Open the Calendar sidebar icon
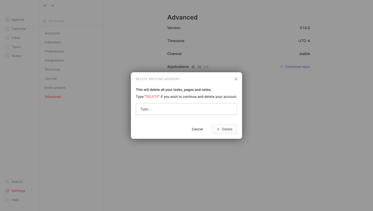 7,29
